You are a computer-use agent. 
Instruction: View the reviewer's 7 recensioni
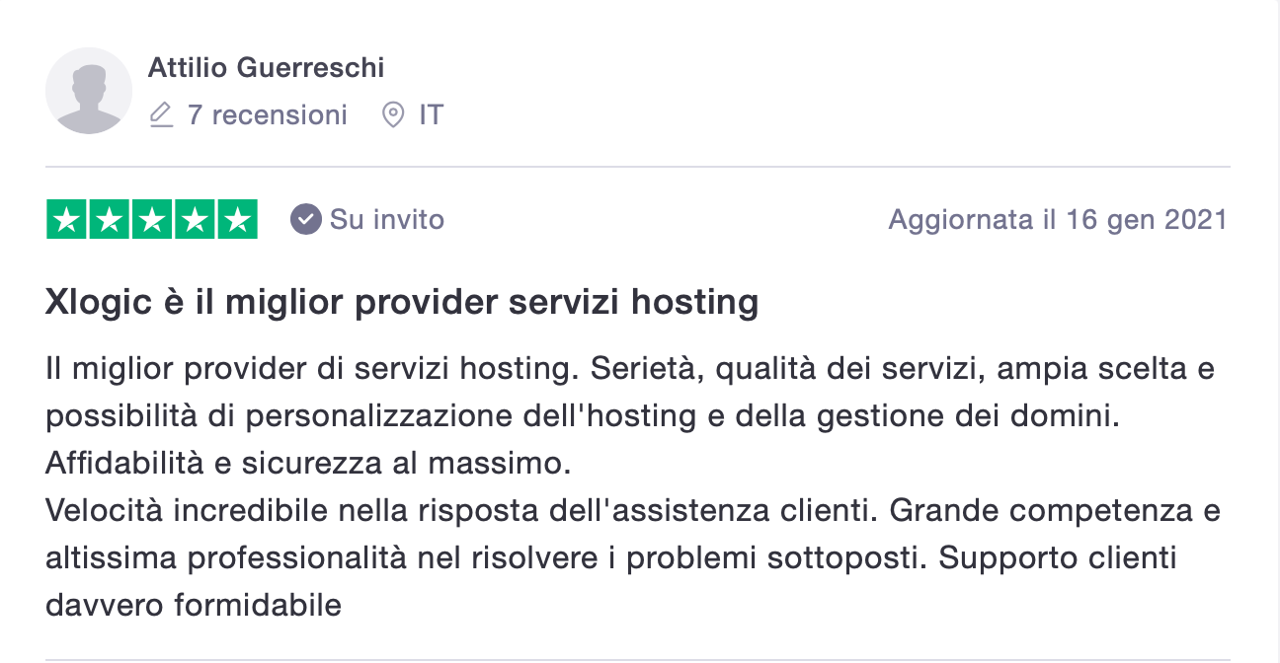click(x=267, y=115)
